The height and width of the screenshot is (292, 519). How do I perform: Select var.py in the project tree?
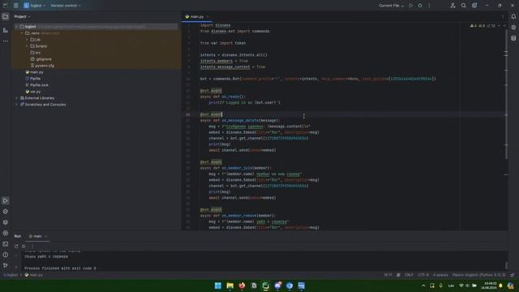[33, 92]
